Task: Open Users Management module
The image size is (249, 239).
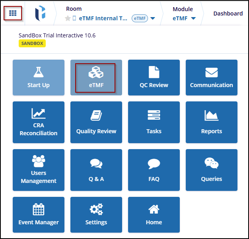Action: click(x=39, y=170)
